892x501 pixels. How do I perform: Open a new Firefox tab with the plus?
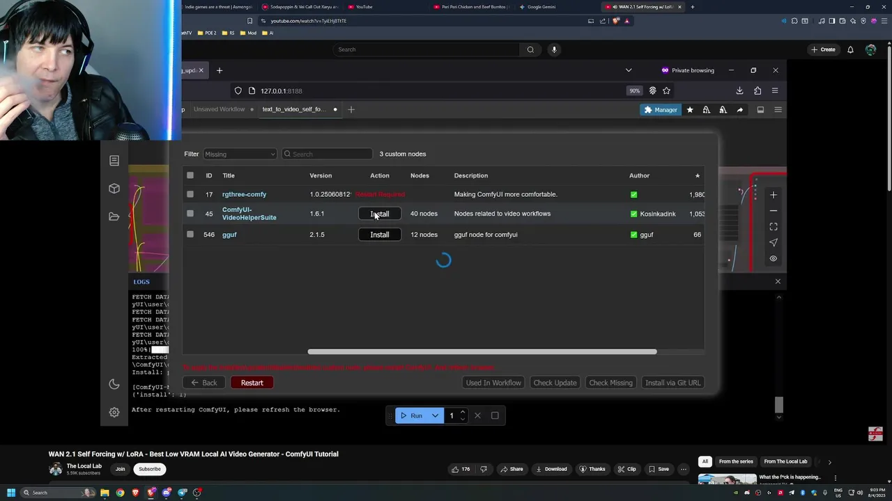point(219,70)
